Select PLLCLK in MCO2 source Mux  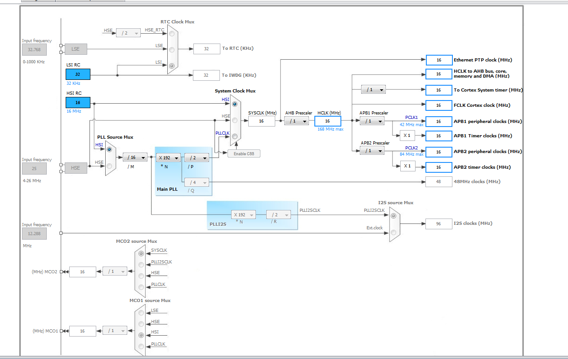pos(142,287)
